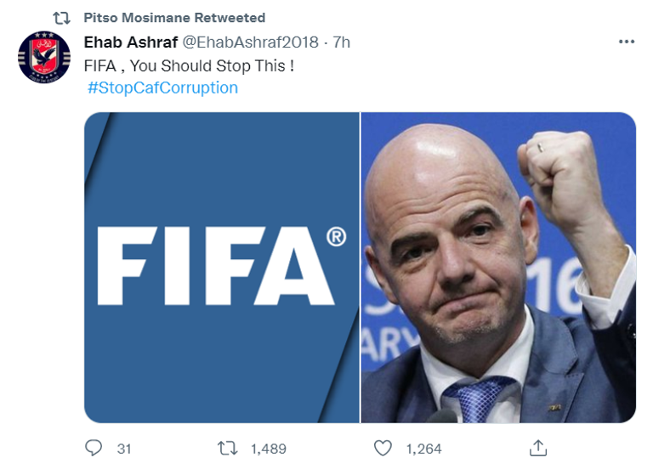Open Ehab Ashraf's profile avatar

44,57
